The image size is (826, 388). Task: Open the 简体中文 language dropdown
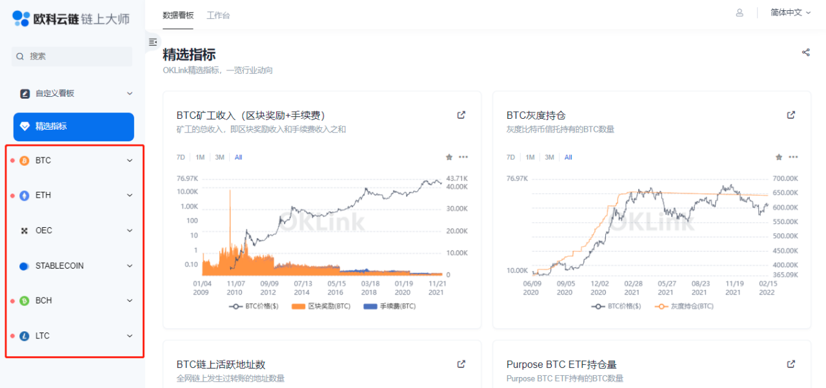[791, 12]
